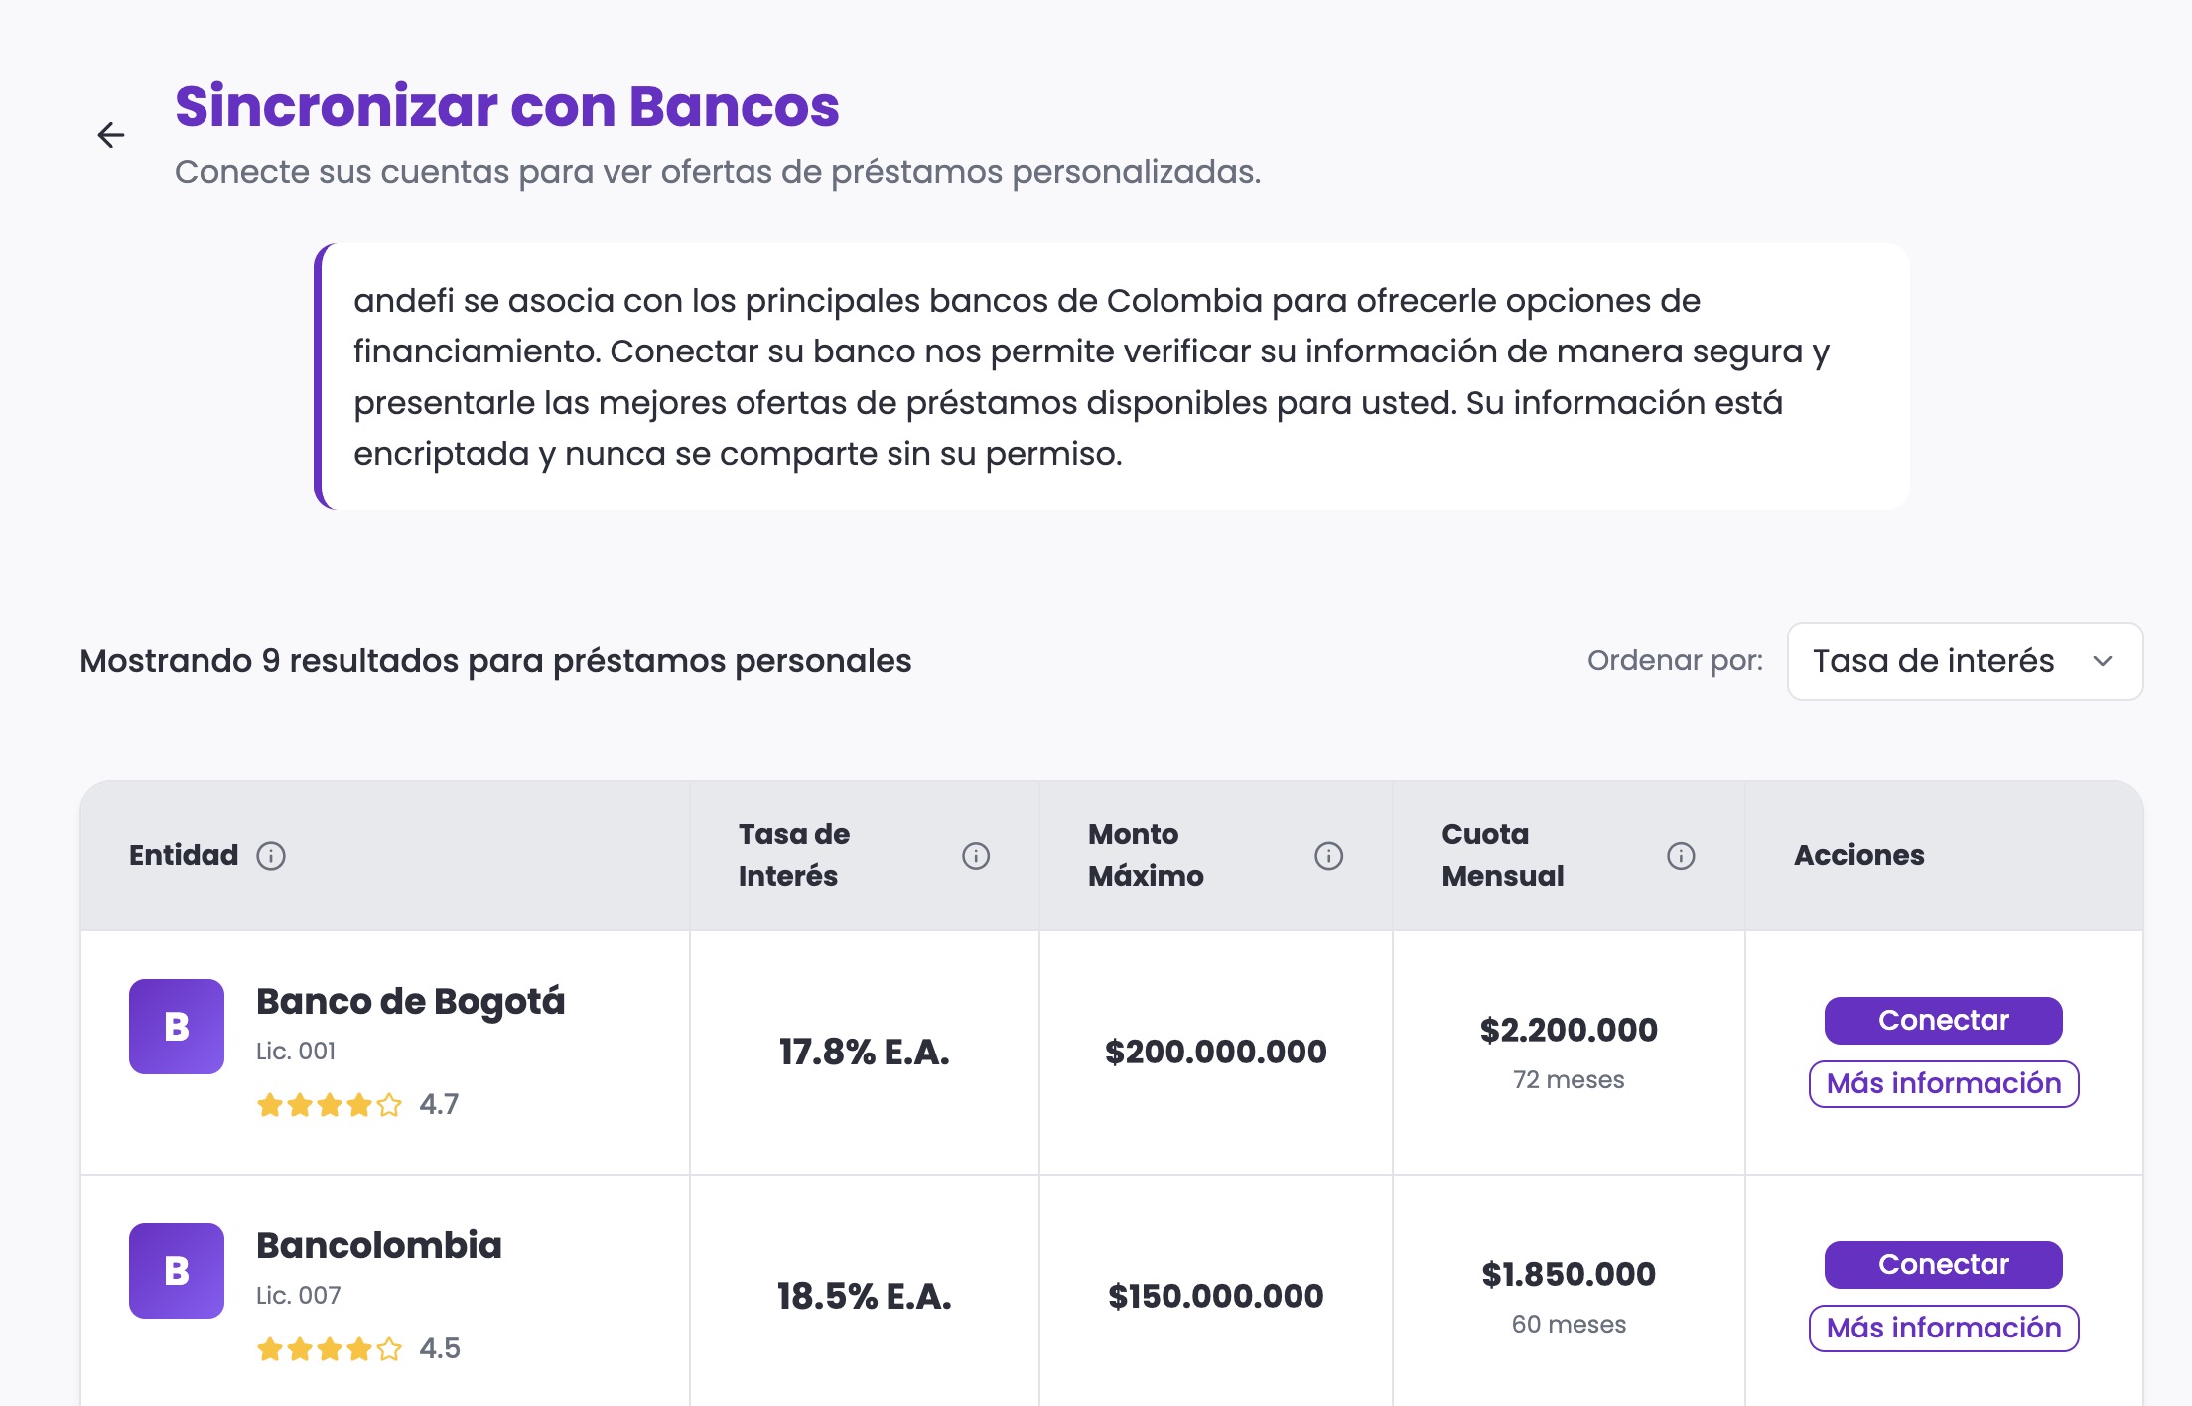The height and width of the screenshot is (1406, 2192).
Task: View Más información for Banco de Bogotá
Action: click(x=1943, y=1083)
